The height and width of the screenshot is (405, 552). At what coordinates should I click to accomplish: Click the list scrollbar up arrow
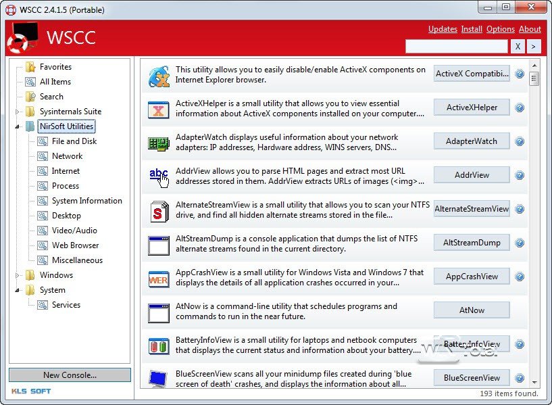click(x=534, y=66)
